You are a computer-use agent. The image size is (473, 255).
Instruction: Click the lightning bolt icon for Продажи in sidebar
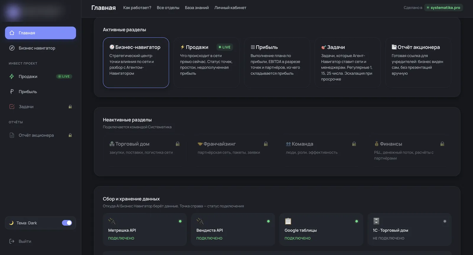click(12, 76)
